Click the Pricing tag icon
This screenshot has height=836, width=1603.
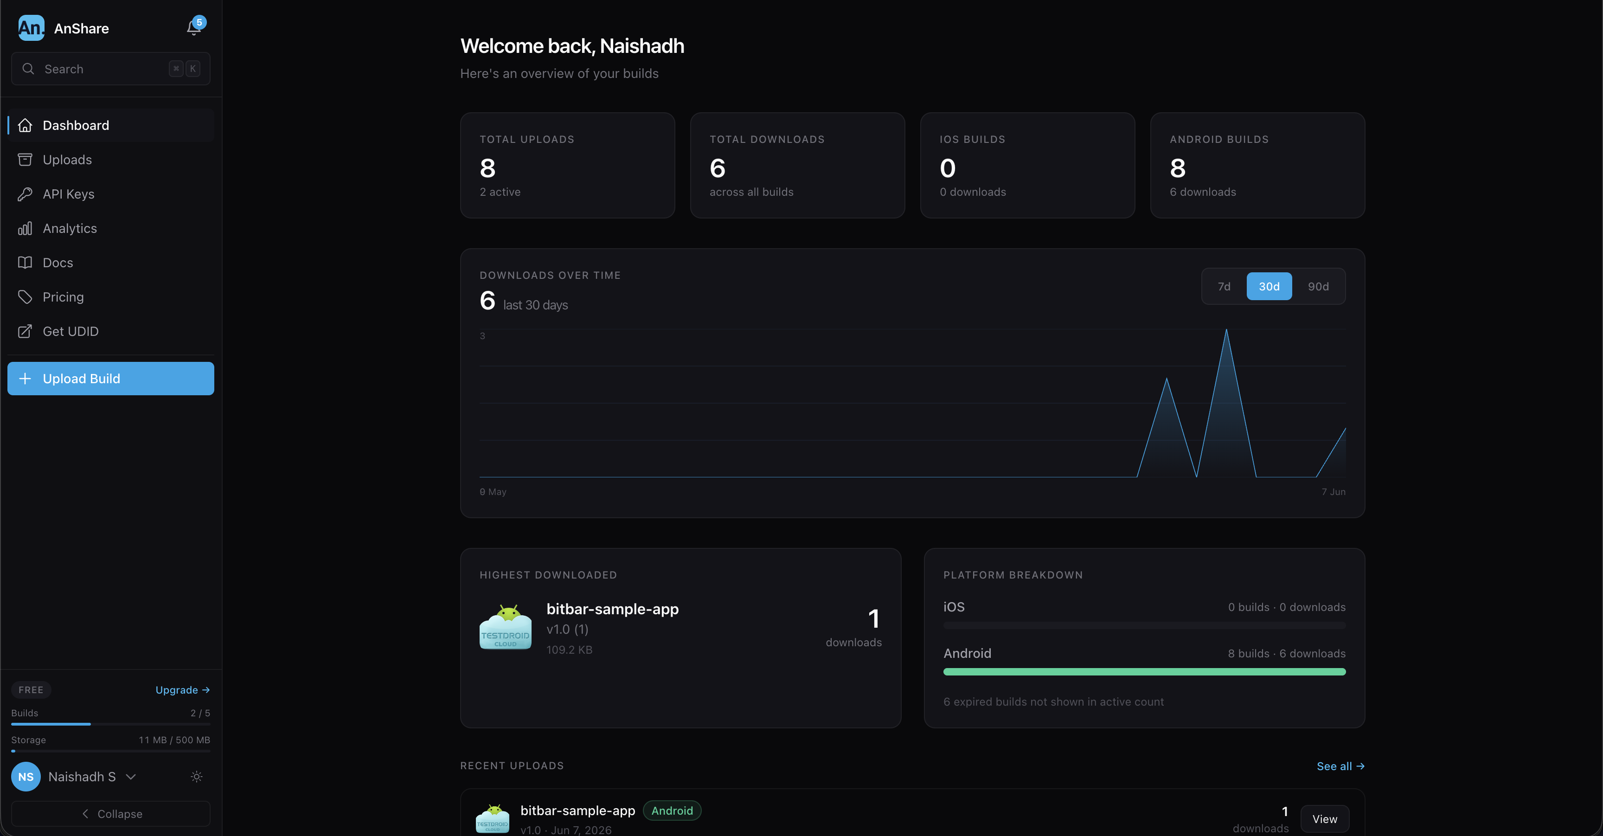(x=25, y=297)
